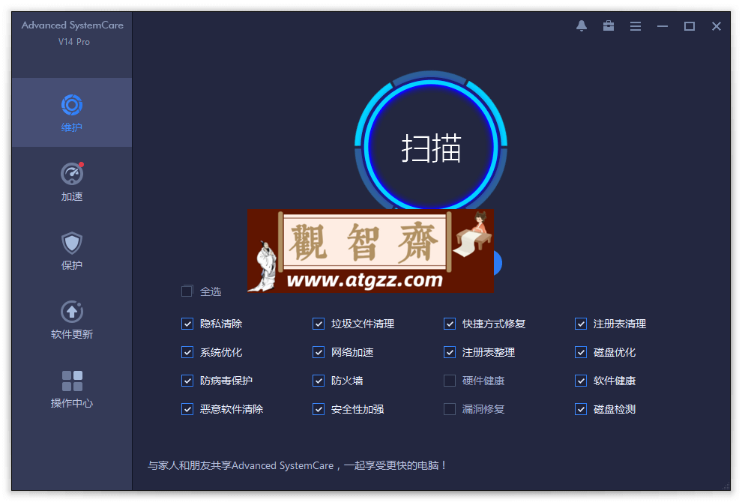Open the hamburger options menu
This screenshot has height=502, width=742.
point(636,26)
